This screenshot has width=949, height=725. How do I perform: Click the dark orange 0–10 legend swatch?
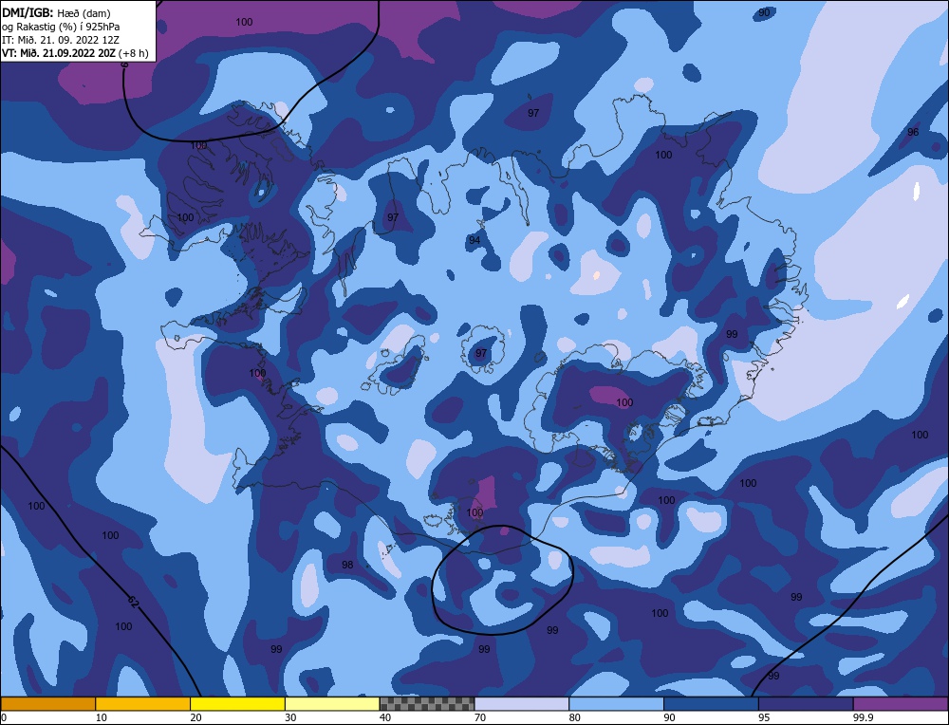[x=47, y=703]
